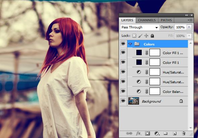Viewport: 198px width, 138px height.
Task: Click the link layers chain icon
Action: [129, 133]
